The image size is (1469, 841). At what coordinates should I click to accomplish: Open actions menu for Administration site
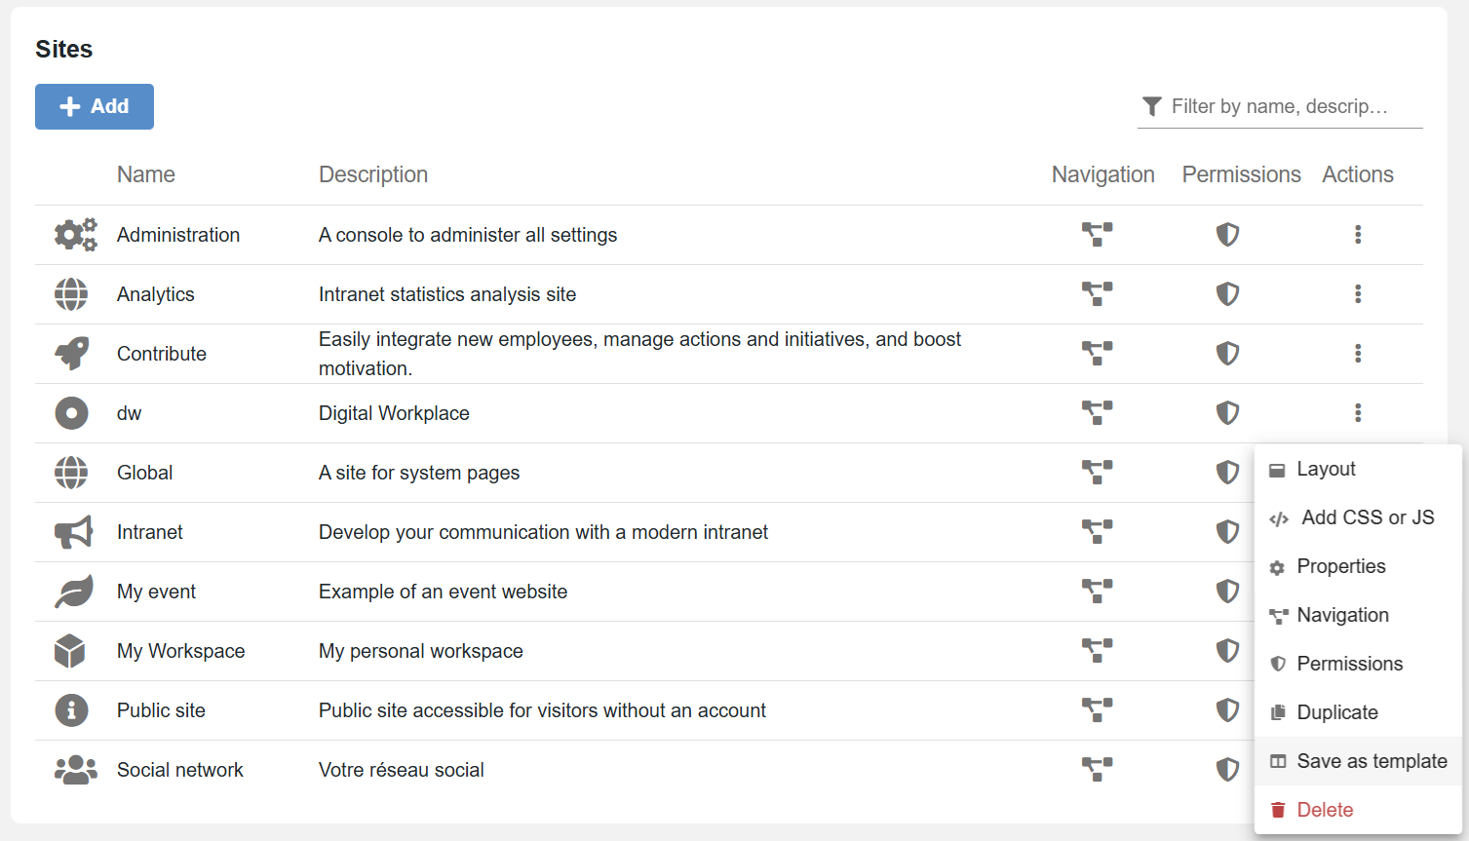pos(1357,235)
